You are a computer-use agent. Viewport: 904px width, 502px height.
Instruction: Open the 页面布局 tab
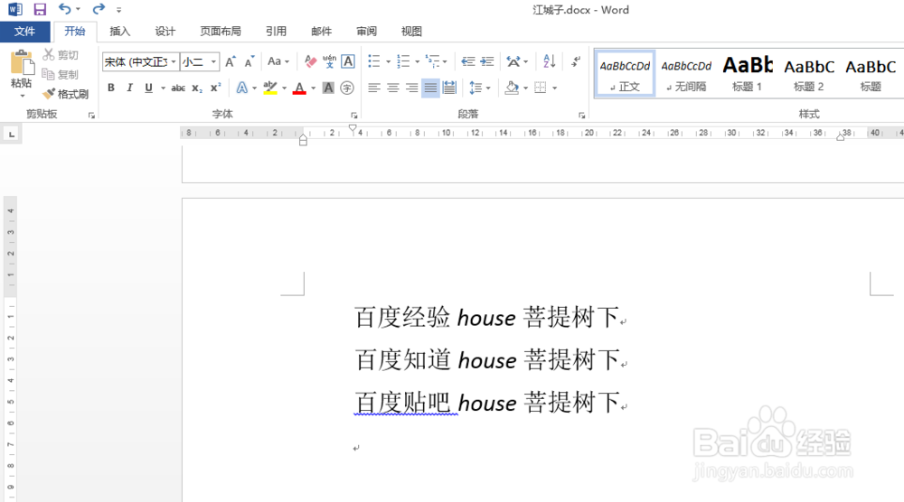point(221,31)
